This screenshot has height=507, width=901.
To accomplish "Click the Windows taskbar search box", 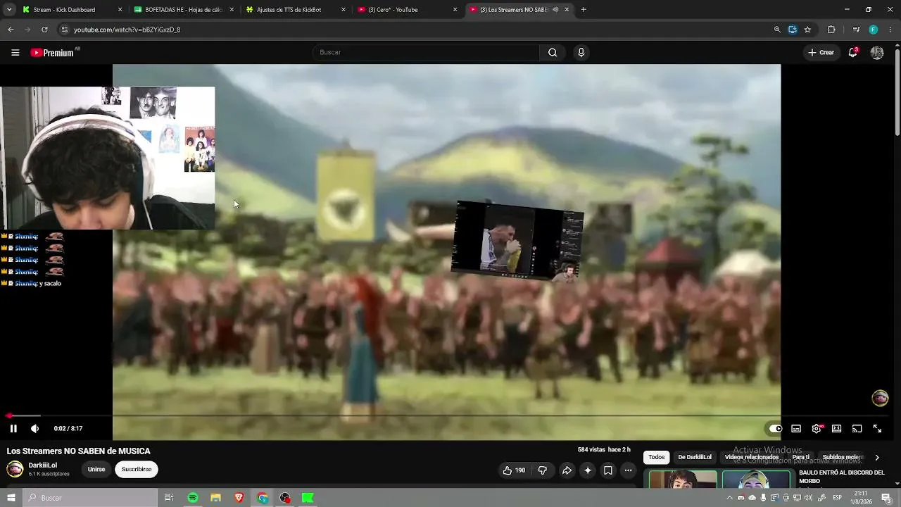I will point(90,498).
